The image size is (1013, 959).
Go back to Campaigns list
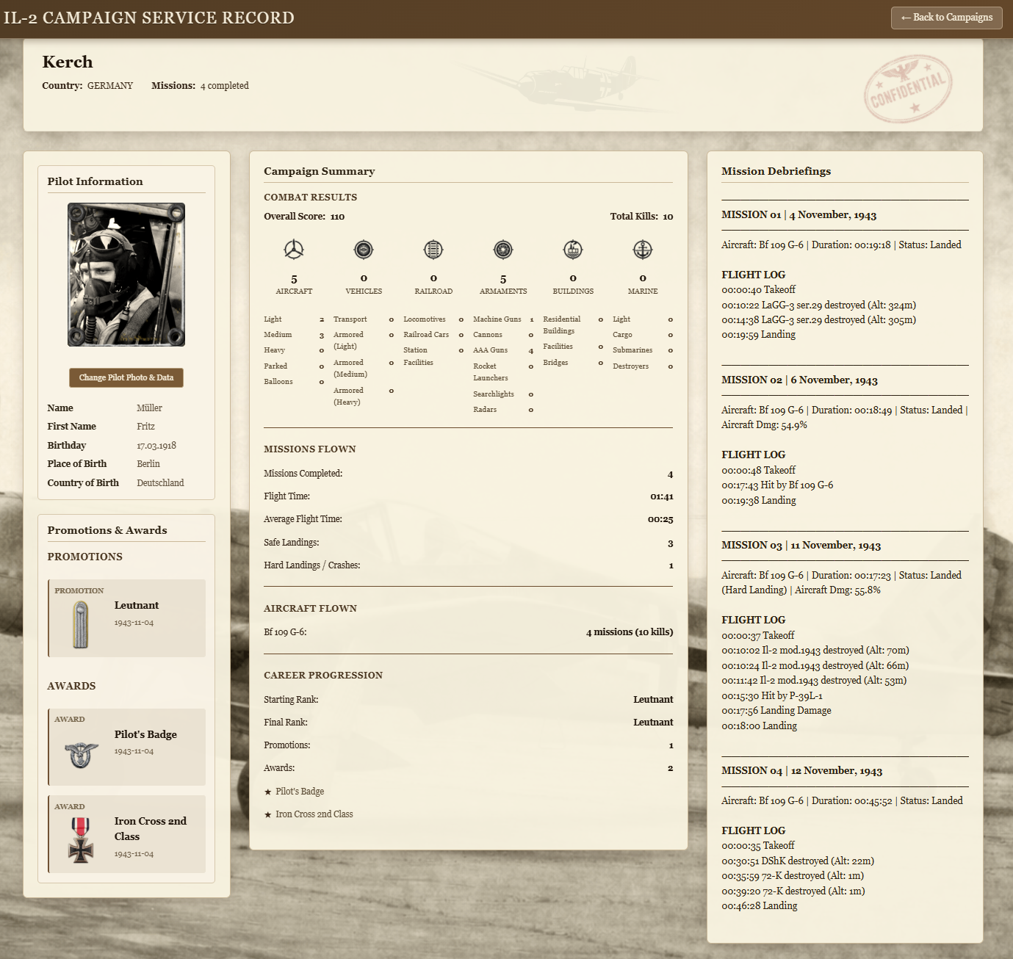tap(946, 18)
